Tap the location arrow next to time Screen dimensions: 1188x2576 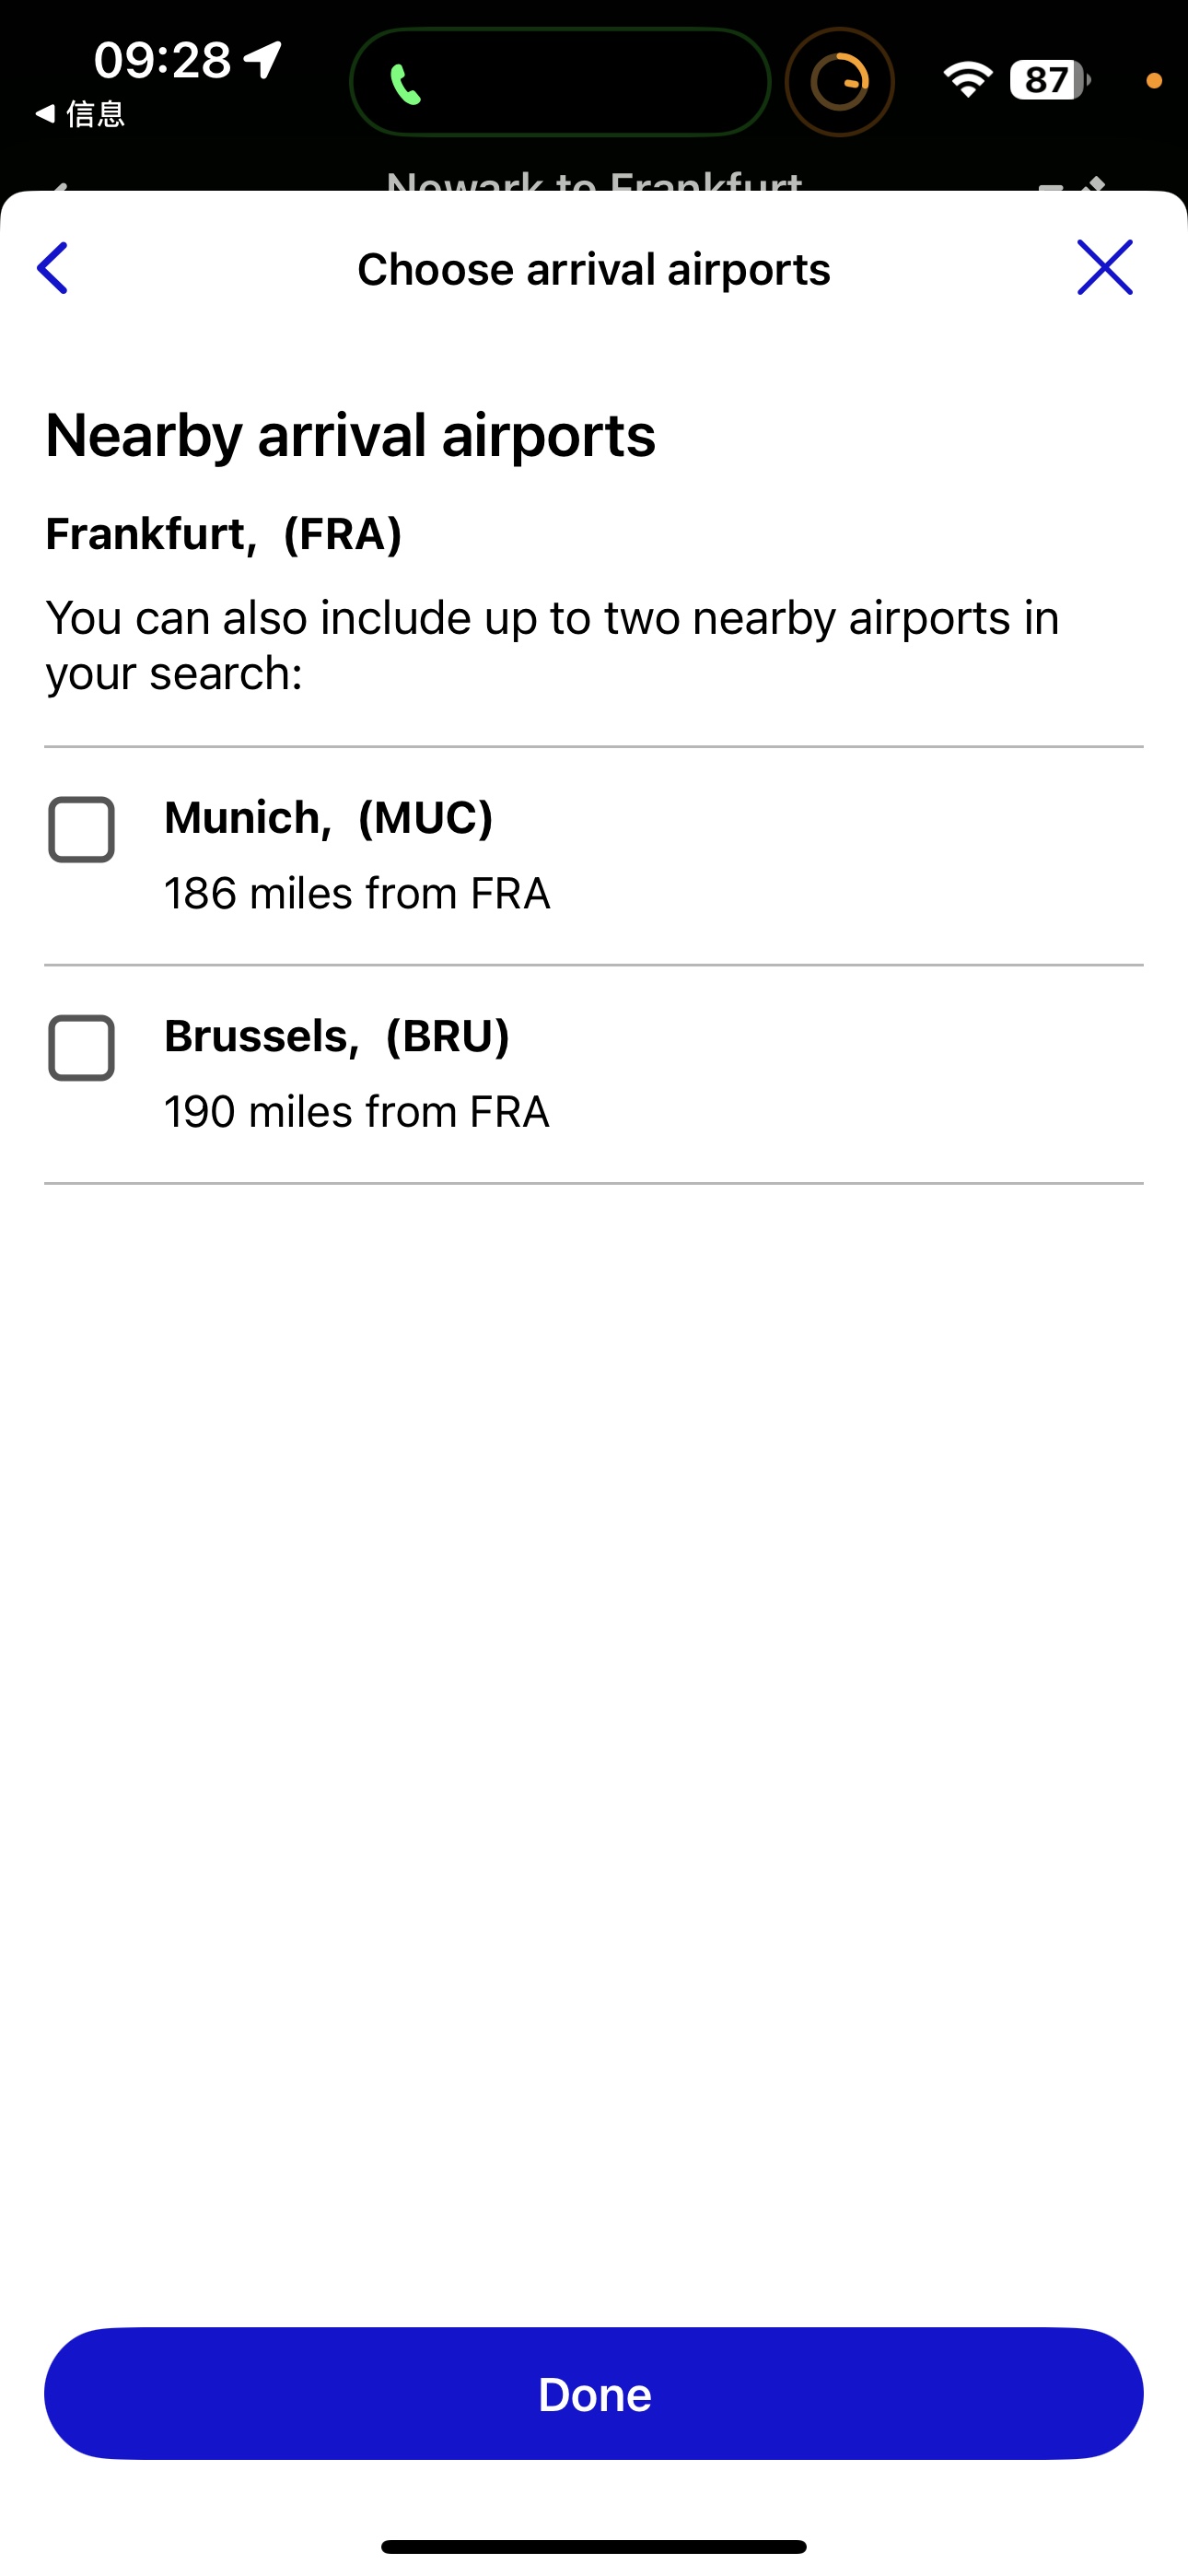point(263,60)
